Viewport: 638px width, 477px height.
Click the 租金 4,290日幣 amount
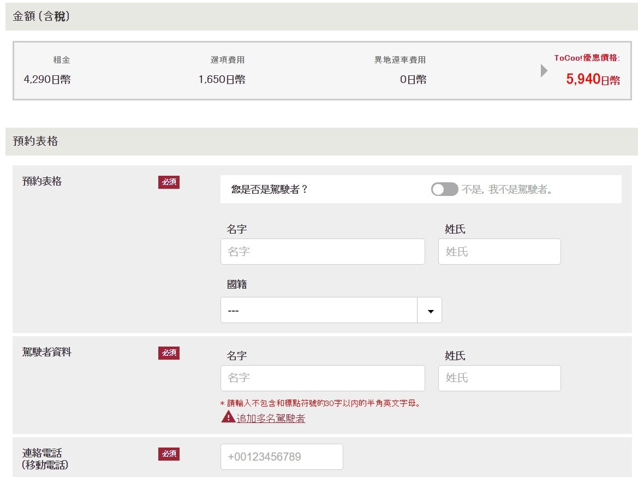tap(47, 80)
